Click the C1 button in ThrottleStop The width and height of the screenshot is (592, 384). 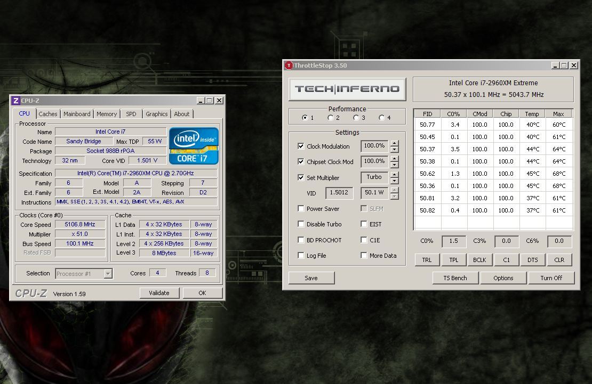coord(506,260)
